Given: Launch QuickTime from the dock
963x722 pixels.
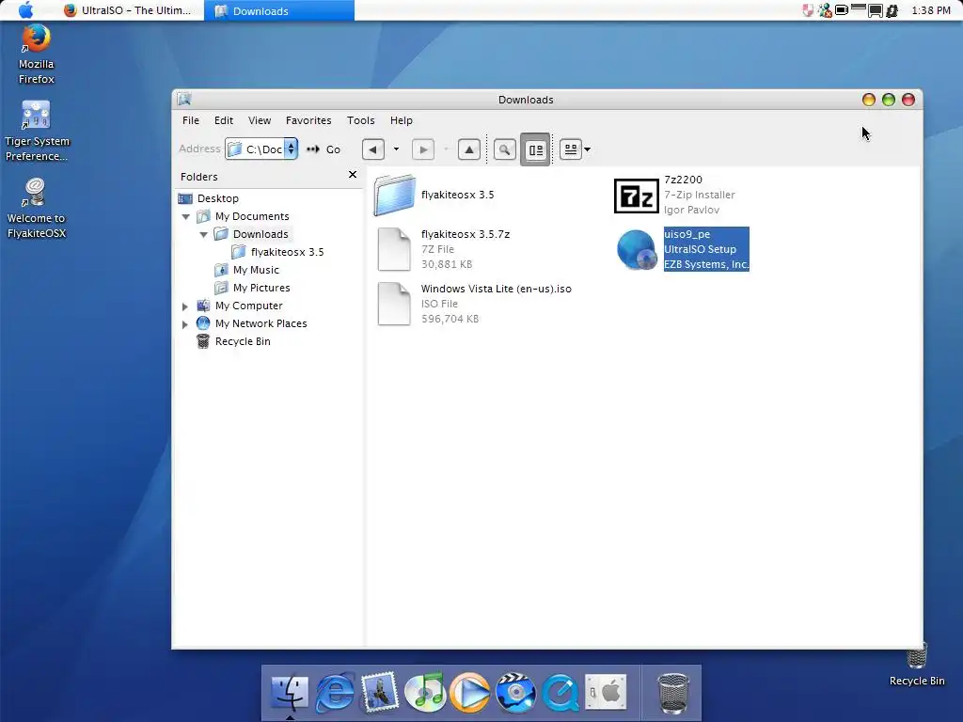Looking at the screenshot, I should (560, 693).
